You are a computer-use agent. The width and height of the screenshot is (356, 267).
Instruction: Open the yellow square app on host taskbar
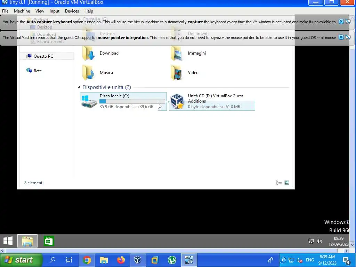pos(155,260)
